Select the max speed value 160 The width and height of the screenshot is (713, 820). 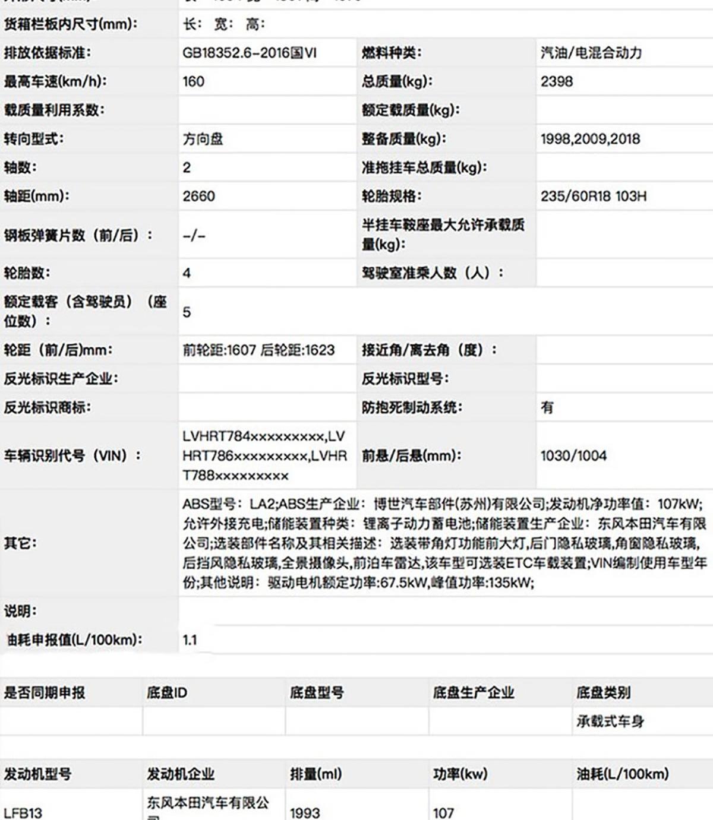pyautogui.click(x=194, y=81)
